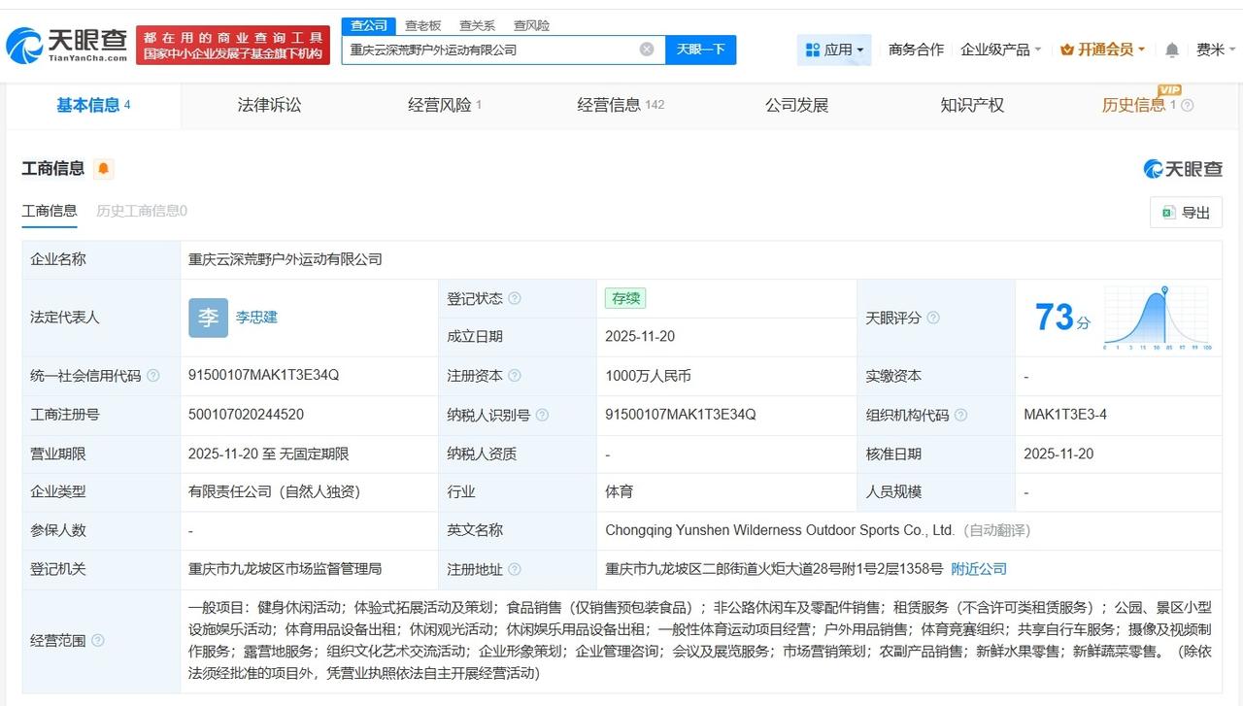Click the 李 avatar of legal representative
Screen dimensions: 1243x706
[209, 318]
